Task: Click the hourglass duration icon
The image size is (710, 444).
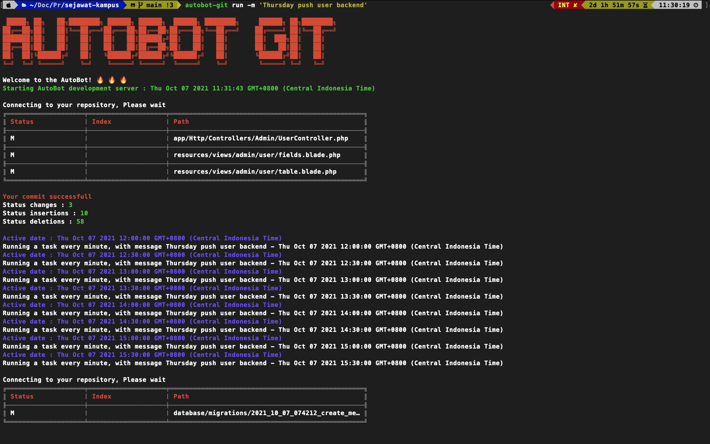Action: [645, 5]
